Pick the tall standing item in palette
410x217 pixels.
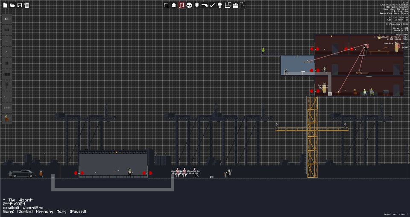click(7, 85)
